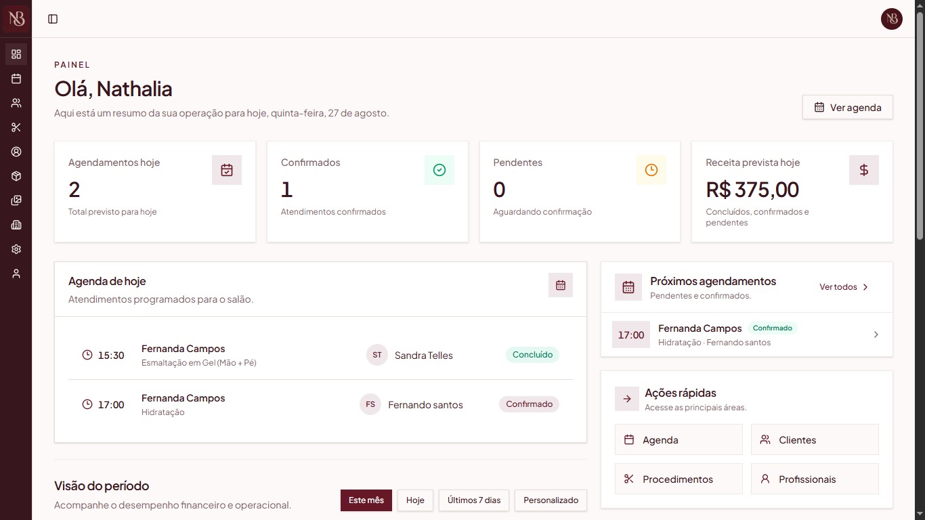Click the user avatar in top right
The height and width of the screenshot is (520, 925).
892,19
